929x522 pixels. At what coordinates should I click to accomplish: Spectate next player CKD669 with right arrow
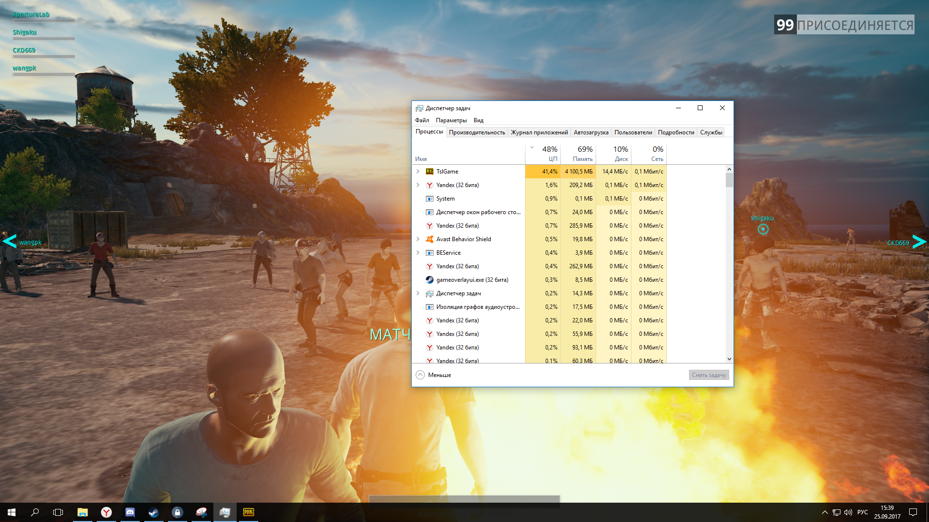click(x=919, y=241)
